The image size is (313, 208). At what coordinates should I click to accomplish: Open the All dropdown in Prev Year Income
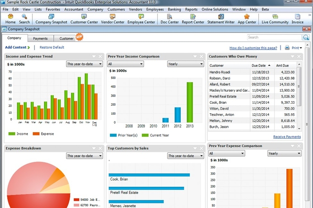(126, 64)
